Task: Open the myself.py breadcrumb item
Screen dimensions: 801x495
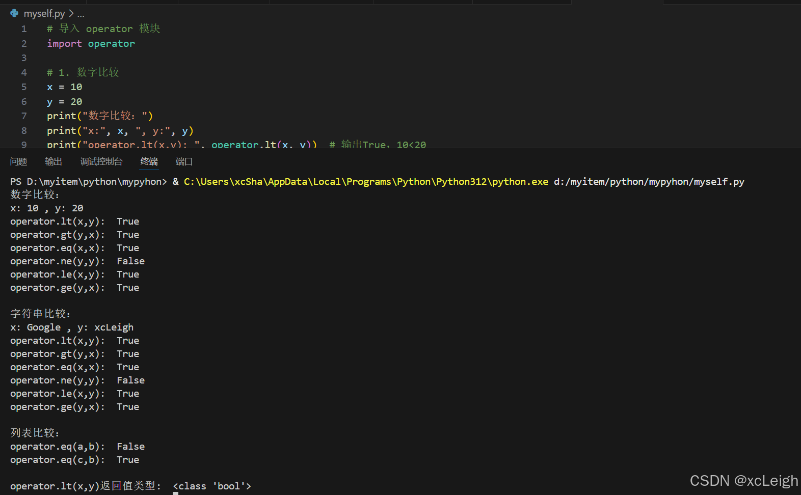Action: click(44, 13)
